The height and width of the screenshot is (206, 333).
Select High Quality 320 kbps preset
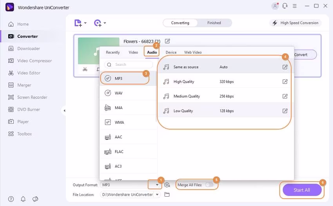(x=225, y=81)
